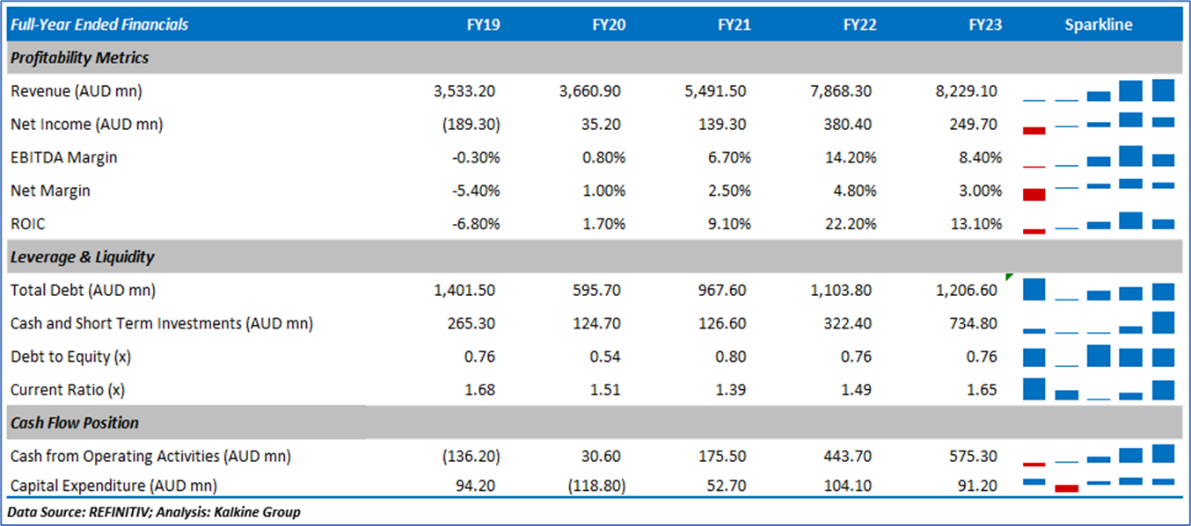This screenshot has height=526, width=1191.
Task: Select the Net Margin sparkline chart
Action: [x=1099, y=190]
